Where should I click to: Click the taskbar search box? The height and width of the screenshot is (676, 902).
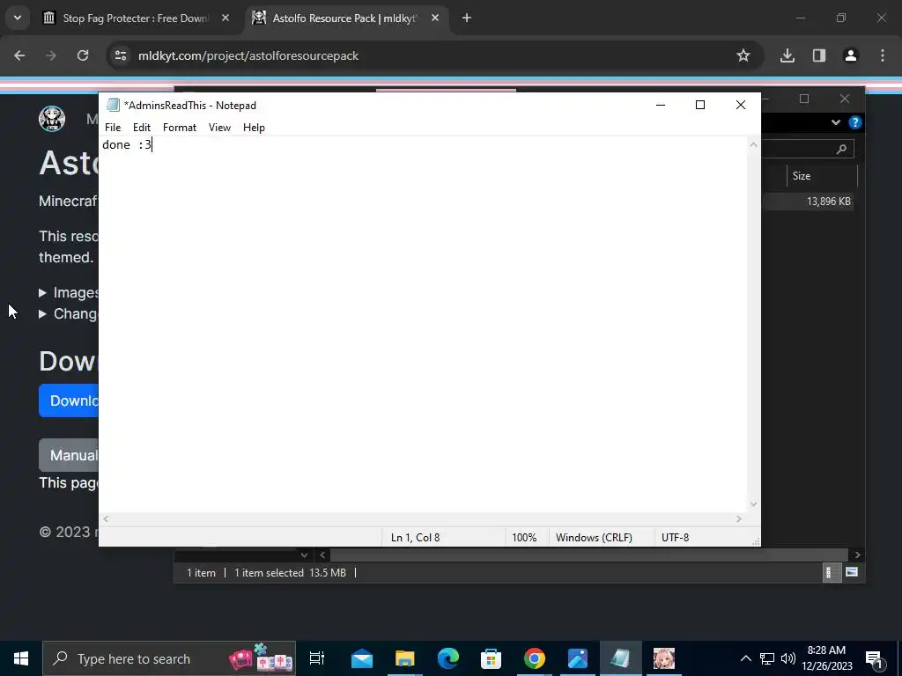[169, 658]
